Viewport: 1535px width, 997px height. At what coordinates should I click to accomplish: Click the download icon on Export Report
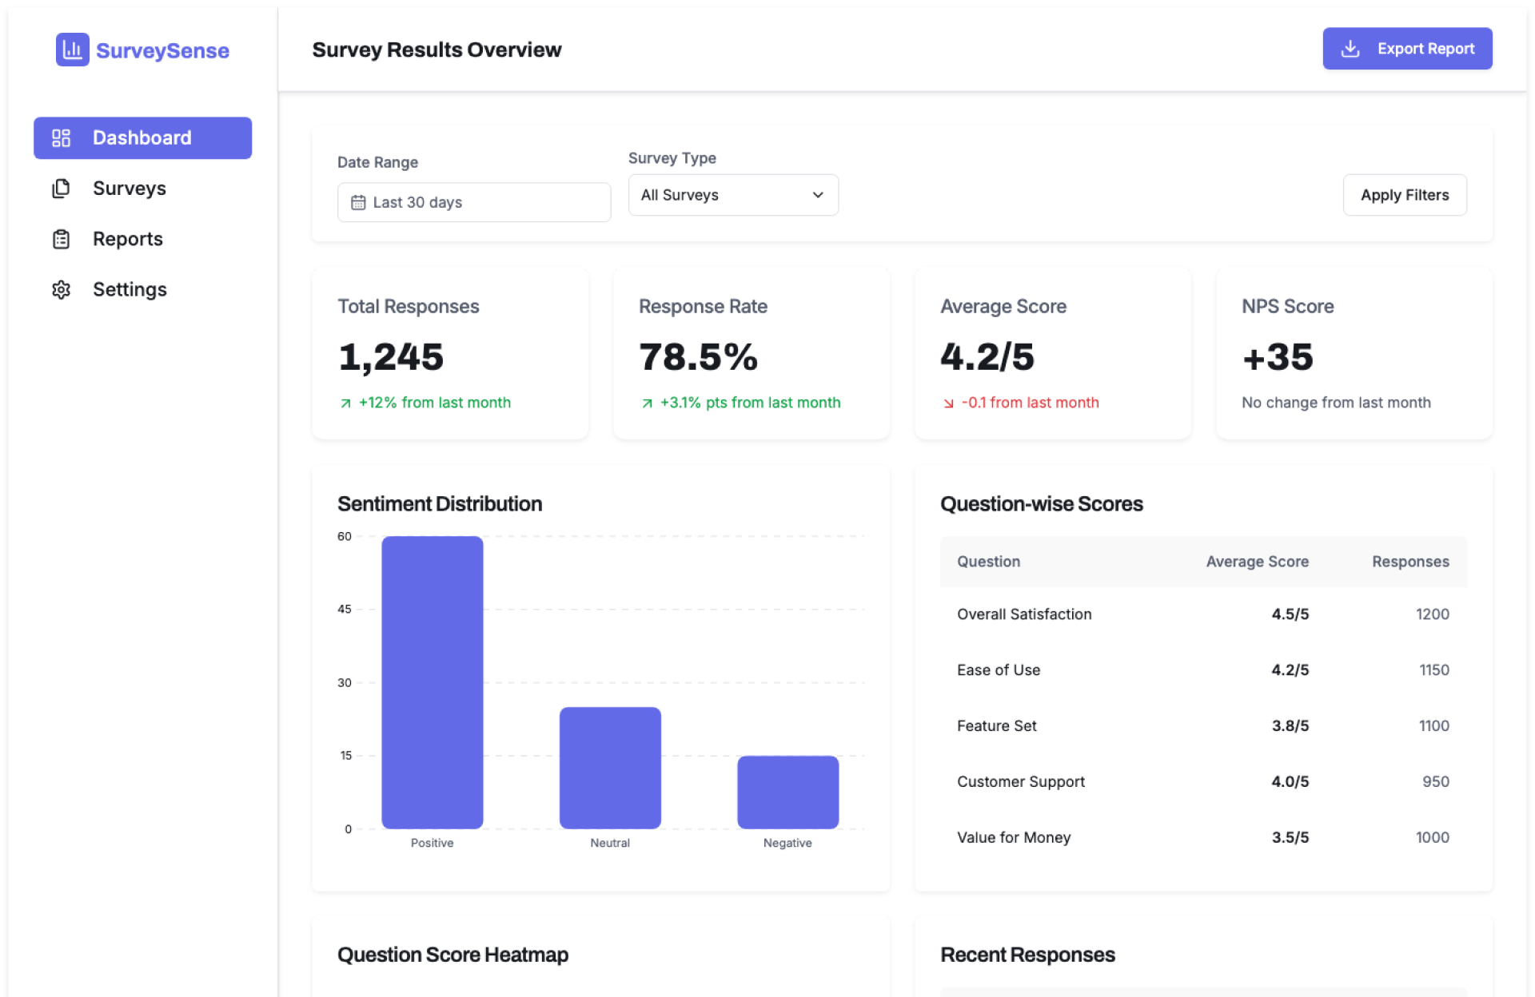[1350, 49]
